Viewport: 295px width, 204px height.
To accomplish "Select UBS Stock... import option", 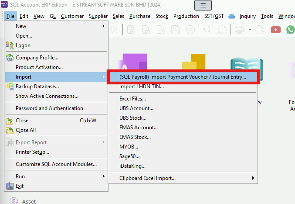I will pyautogui.click(x=183, y=118).
